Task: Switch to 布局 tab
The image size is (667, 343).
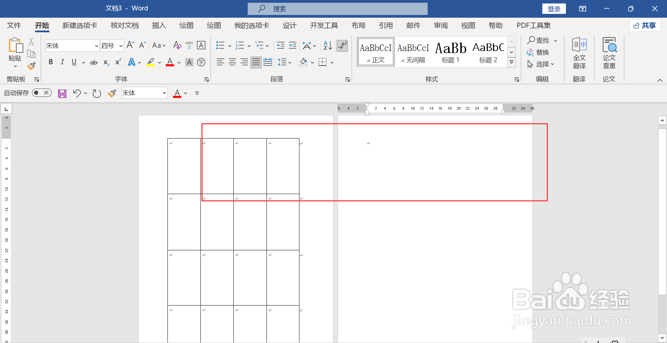Action: (x=358, y=25)
